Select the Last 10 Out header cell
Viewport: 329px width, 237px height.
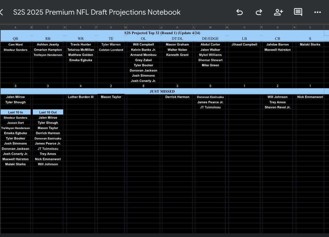(x=48, y=112)
